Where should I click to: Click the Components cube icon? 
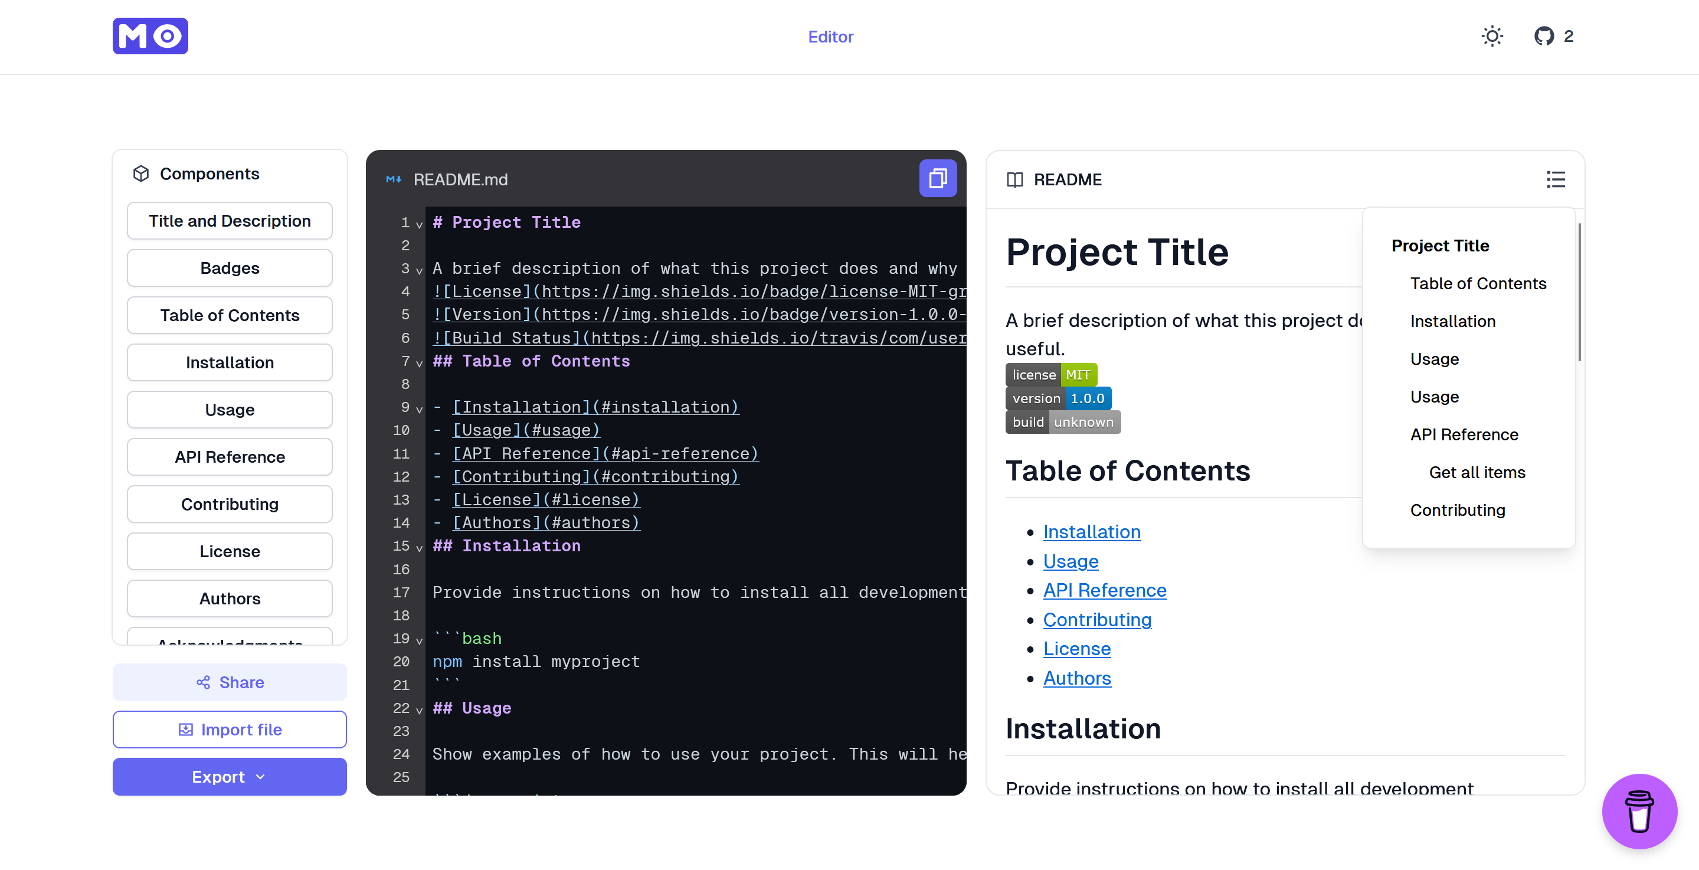pyautogui.click(x=141, y=174)
